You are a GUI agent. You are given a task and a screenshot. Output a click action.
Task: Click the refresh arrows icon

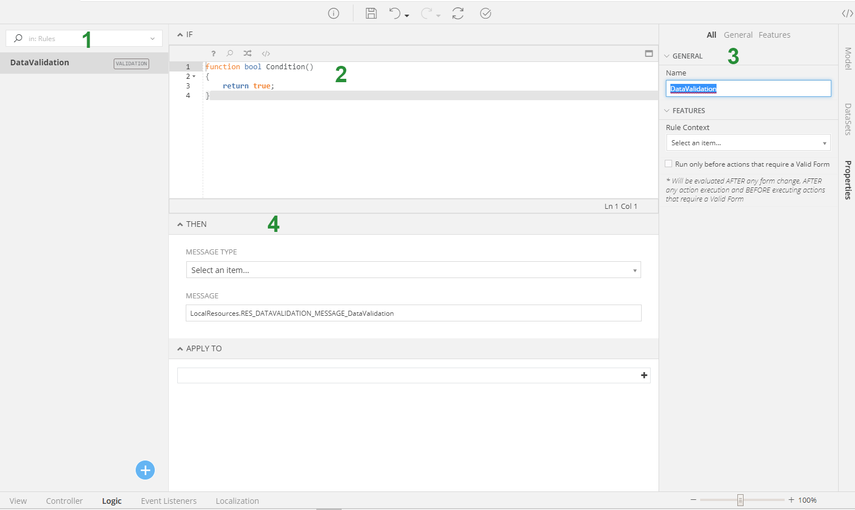(458, 14)
